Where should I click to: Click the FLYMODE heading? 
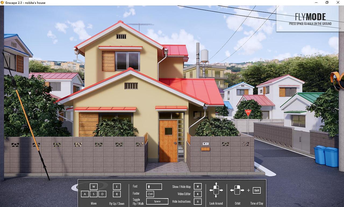pyautogui.click(x=310, y=17)
